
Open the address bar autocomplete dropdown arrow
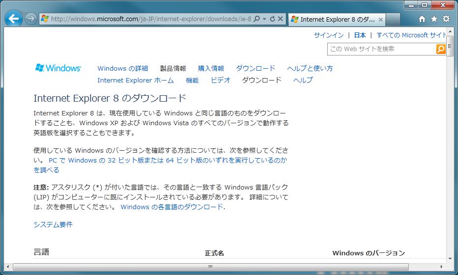pyautogui.click(x=264, y=19)
